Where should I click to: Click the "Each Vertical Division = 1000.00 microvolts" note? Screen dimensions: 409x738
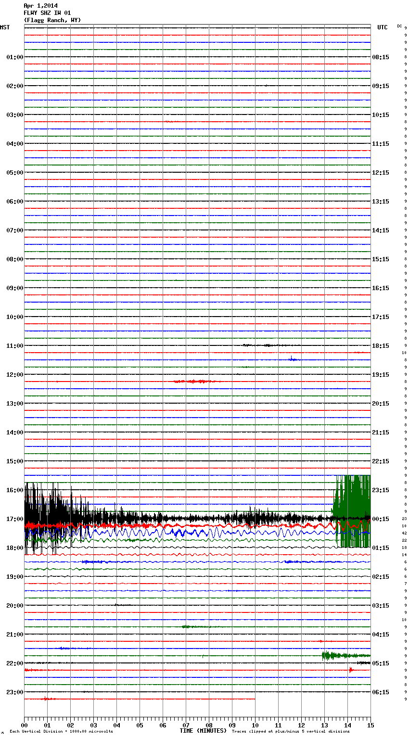tap(61, 732)
